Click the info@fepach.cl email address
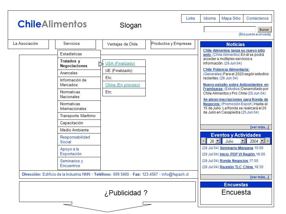 pyautogui.click(x=175, y=174)
